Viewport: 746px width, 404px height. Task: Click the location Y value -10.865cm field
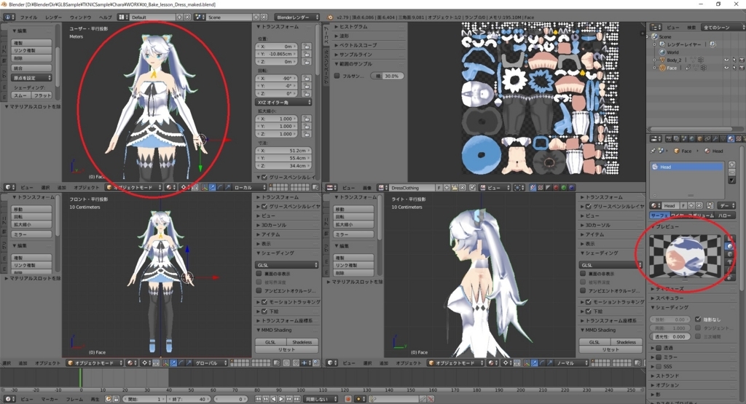tap(276, 54)
